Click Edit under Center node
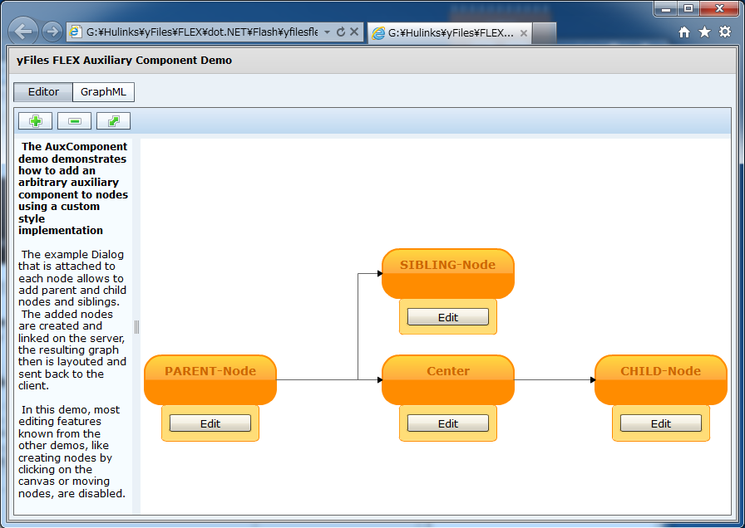 point(448,423)
